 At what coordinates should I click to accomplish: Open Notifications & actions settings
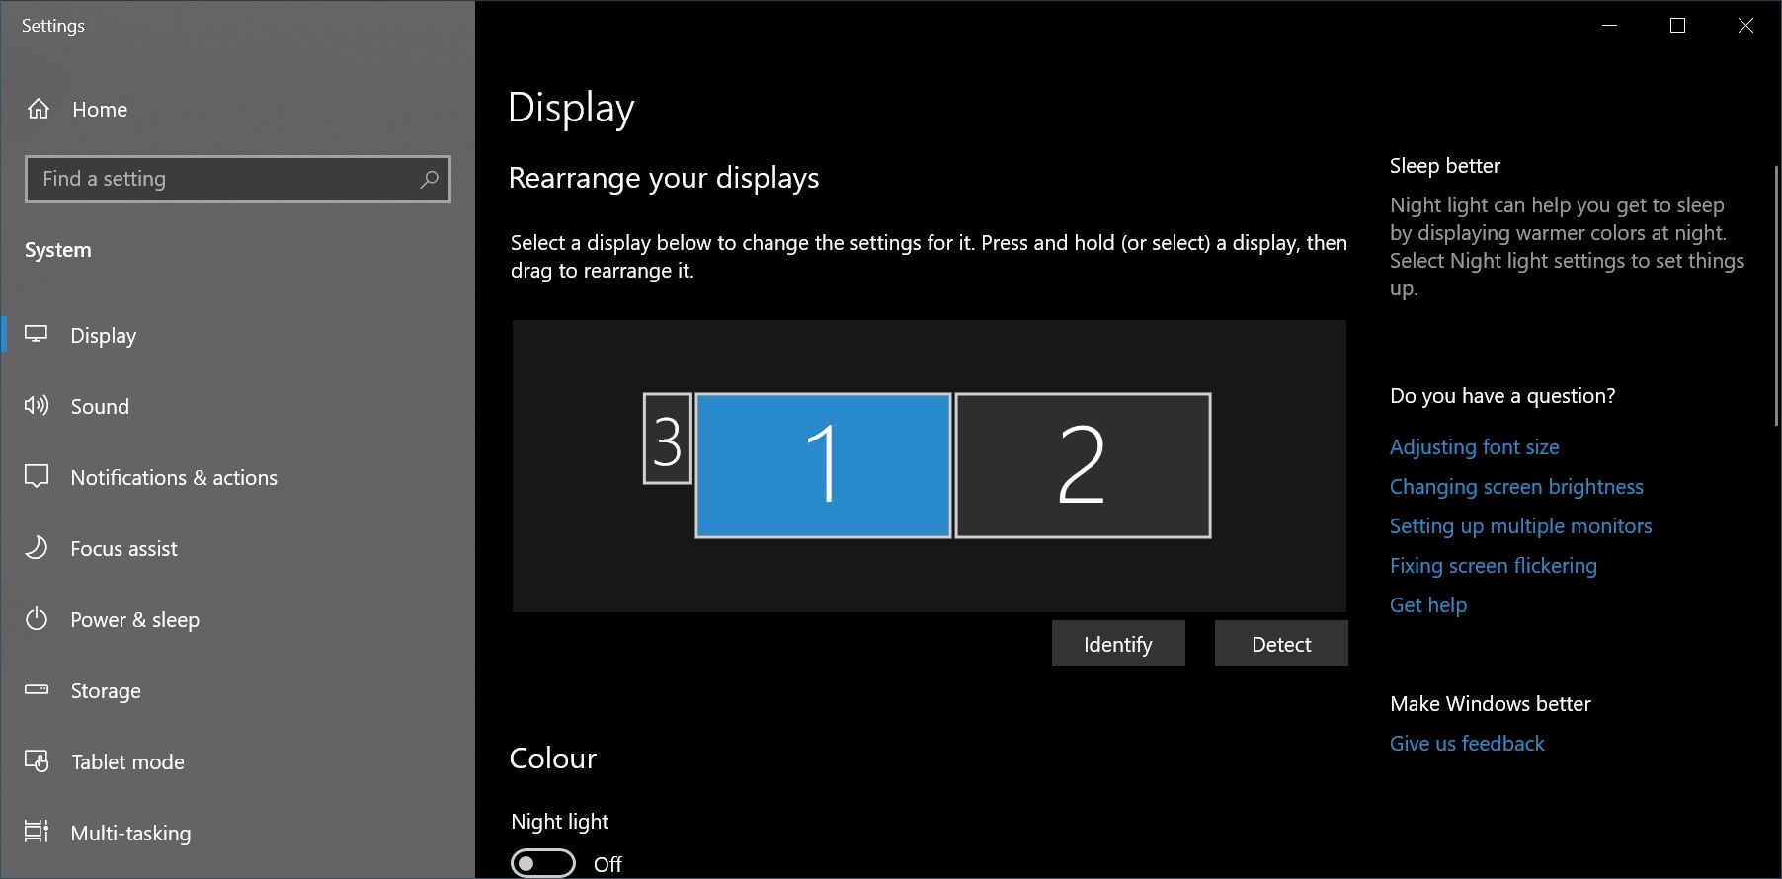coord(174,478)
